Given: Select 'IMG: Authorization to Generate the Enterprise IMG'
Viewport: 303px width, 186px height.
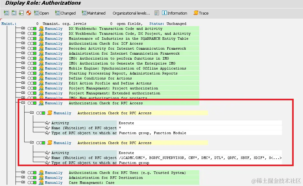Looking at the screenshot, I should [x=122, y=63].
